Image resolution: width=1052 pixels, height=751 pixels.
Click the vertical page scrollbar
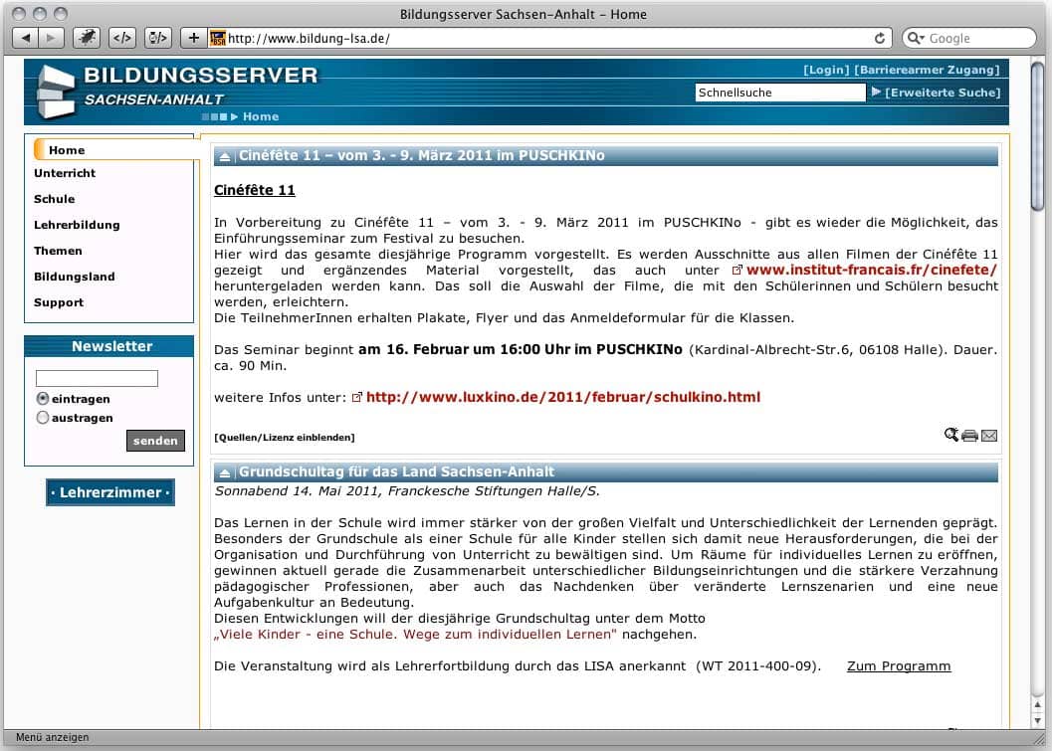pyautogui.click(x=1039, y=398)
